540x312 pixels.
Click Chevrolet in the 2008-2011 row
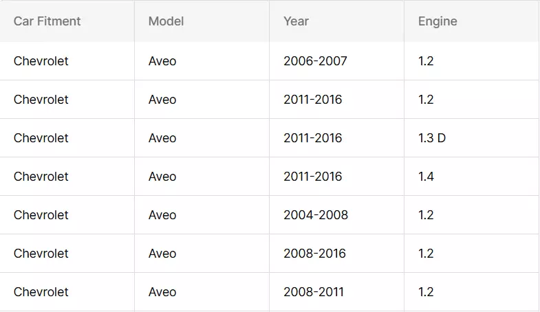coord(41,292)
